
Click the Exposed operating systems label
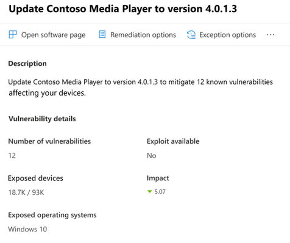[52, 215]
